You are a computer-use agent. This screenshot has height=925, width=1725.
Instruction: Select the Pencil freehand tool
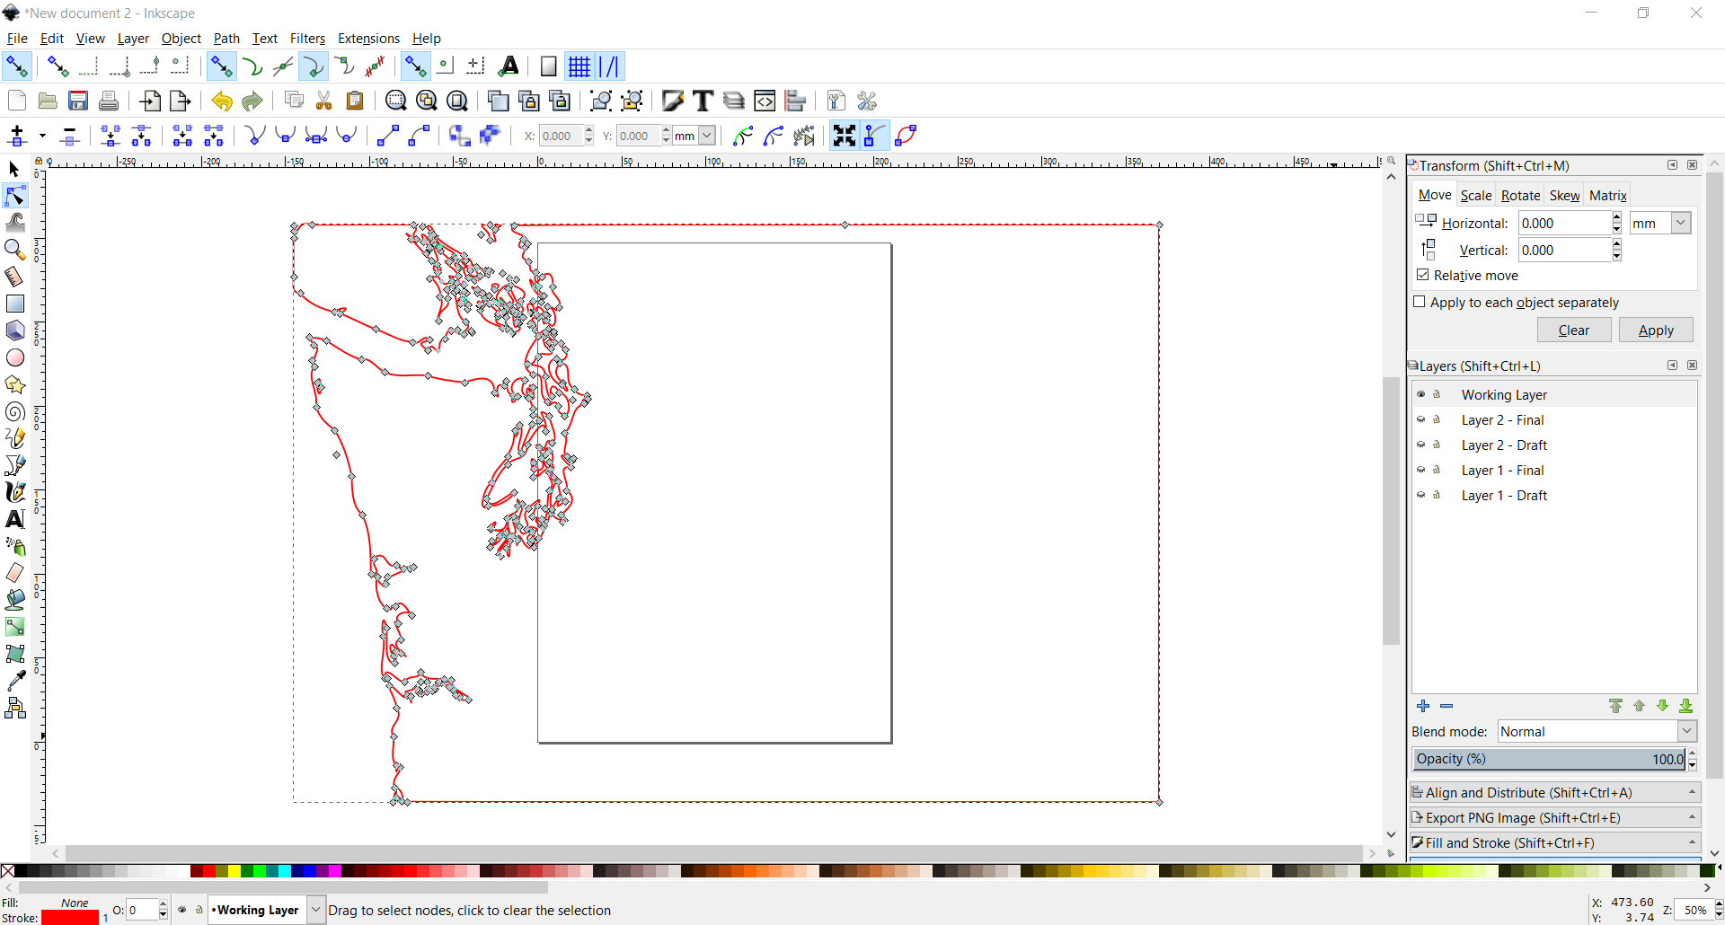[15, 438]
